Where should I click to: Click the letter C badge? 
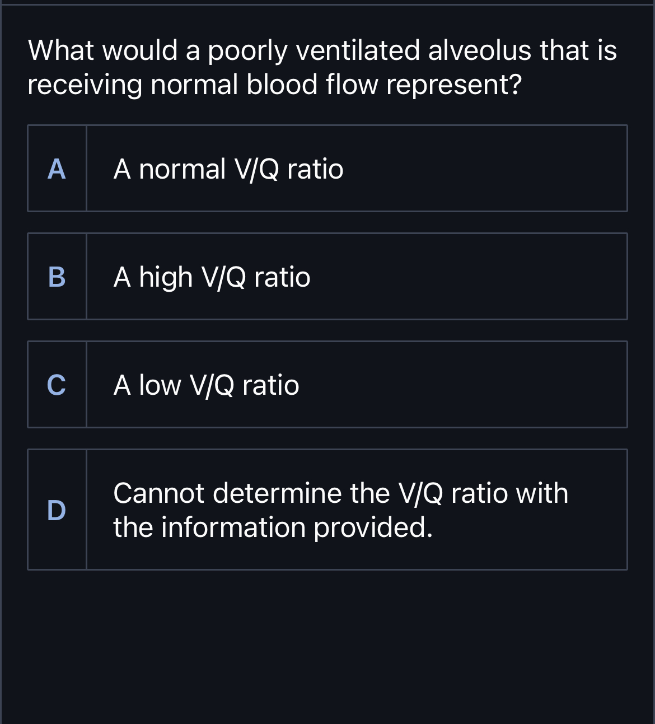tap(57, 384)
